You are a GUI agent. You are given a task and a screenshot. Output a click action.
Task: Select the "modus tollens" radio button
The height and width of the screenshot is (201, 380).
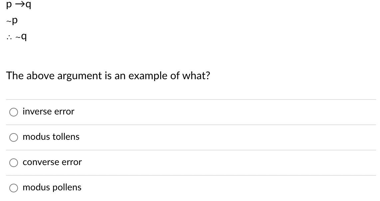pos(13,137)
